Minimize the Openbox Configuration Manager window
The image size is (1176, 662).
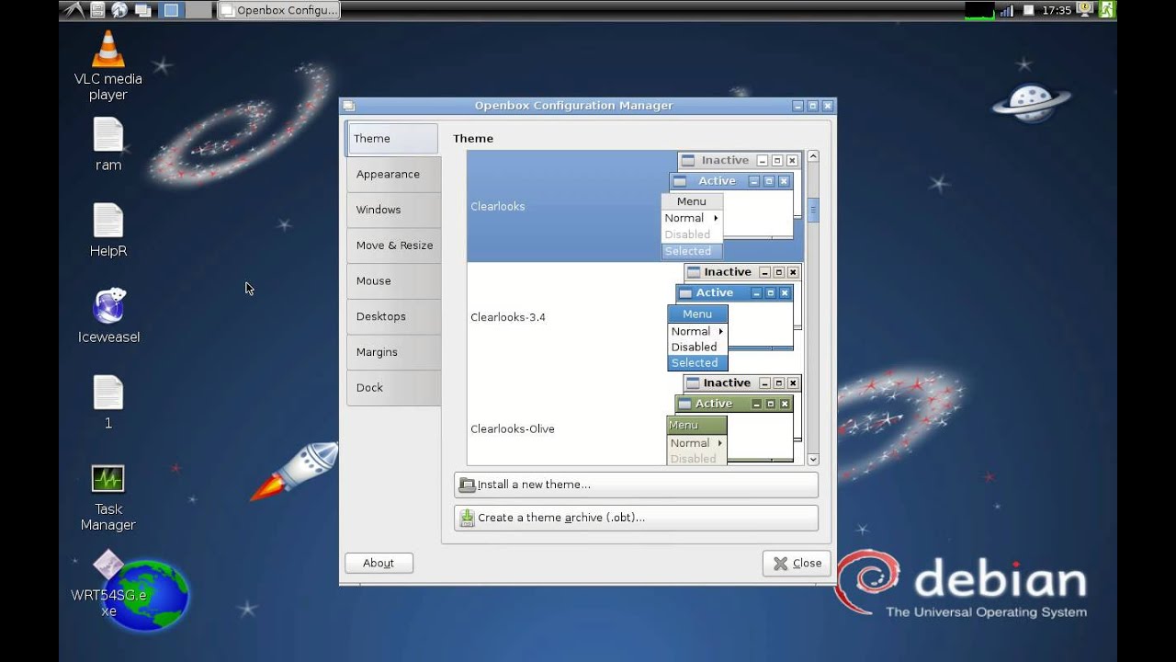point(797,106)
